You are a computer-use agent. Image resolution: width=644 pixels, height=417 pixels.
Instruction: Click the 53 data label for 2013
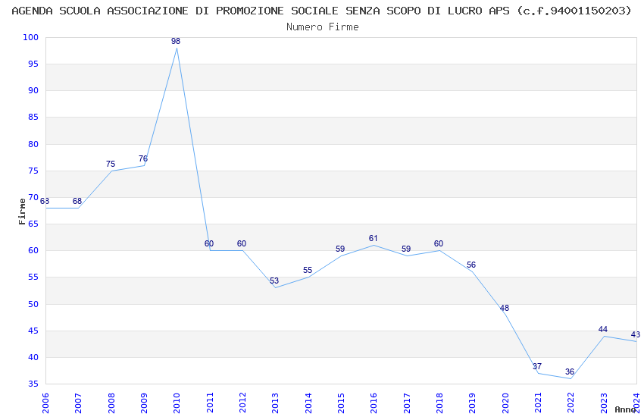click(274, 281)
